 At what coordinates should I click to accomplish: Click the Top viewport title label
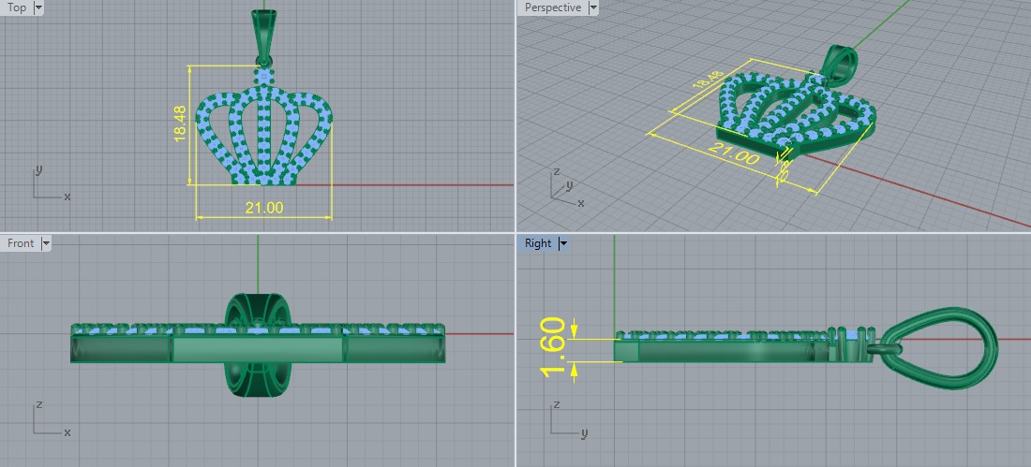17,7
